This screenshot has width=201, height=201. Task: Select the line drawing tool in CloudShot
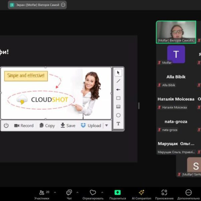[118, 81]
